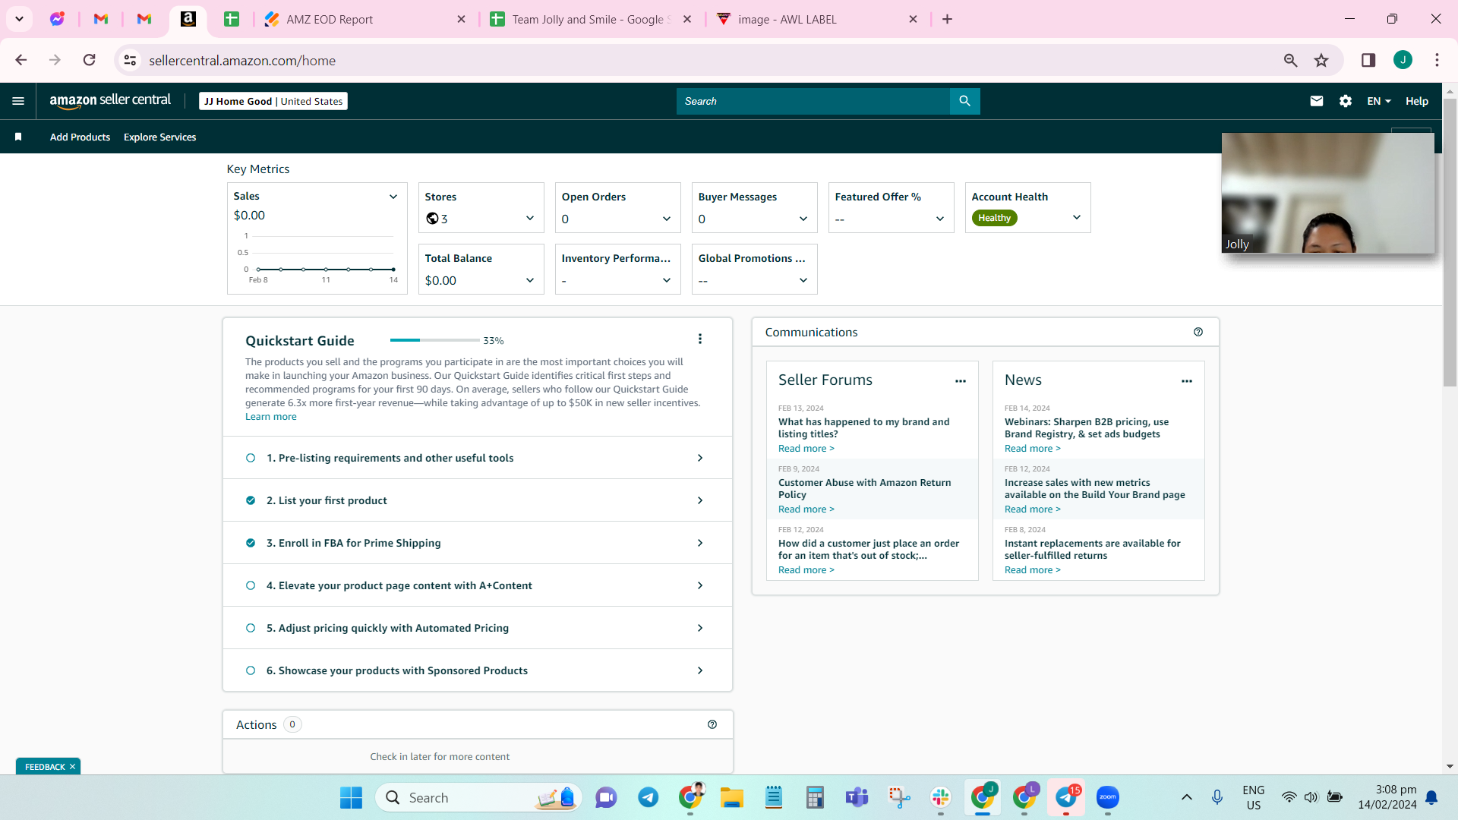Read more about brand and listing titles post
This screenshot has width=1458, height=820.
click(806, 449)
